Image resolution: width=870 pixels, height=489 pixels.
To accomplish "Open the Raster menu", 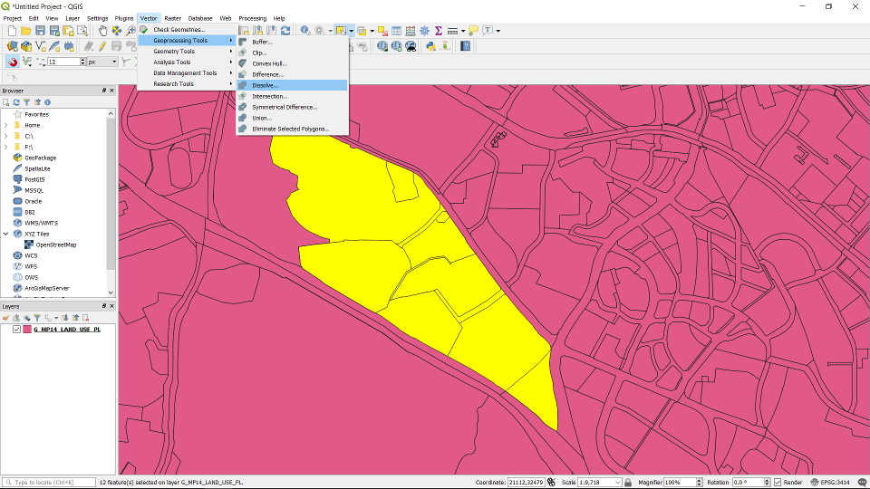I will (172, 18).
